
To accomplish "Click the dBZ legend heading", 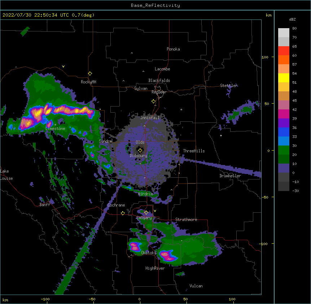I will pyautogui.click(x=292, y=19).
